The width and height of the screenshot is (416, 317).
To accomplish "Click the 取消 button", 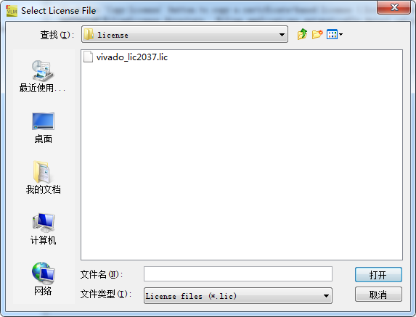I will (378, 295).
